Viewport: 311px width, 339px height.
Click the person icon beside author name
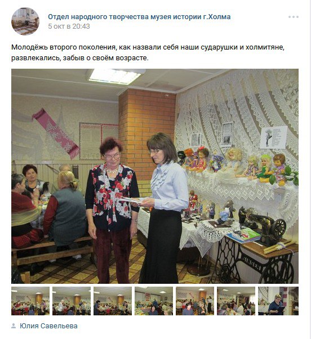click(14, 326)
